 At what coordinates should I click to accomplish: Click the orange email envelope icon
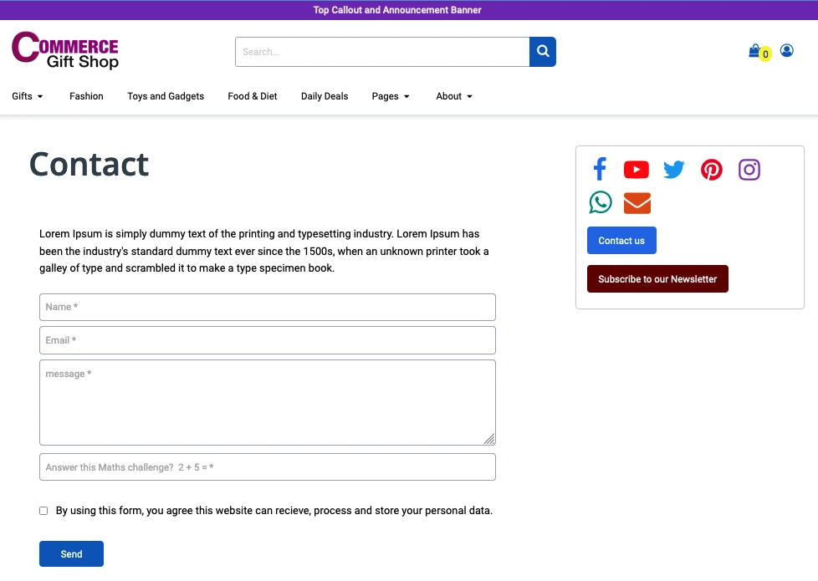(x=637, y=203)
